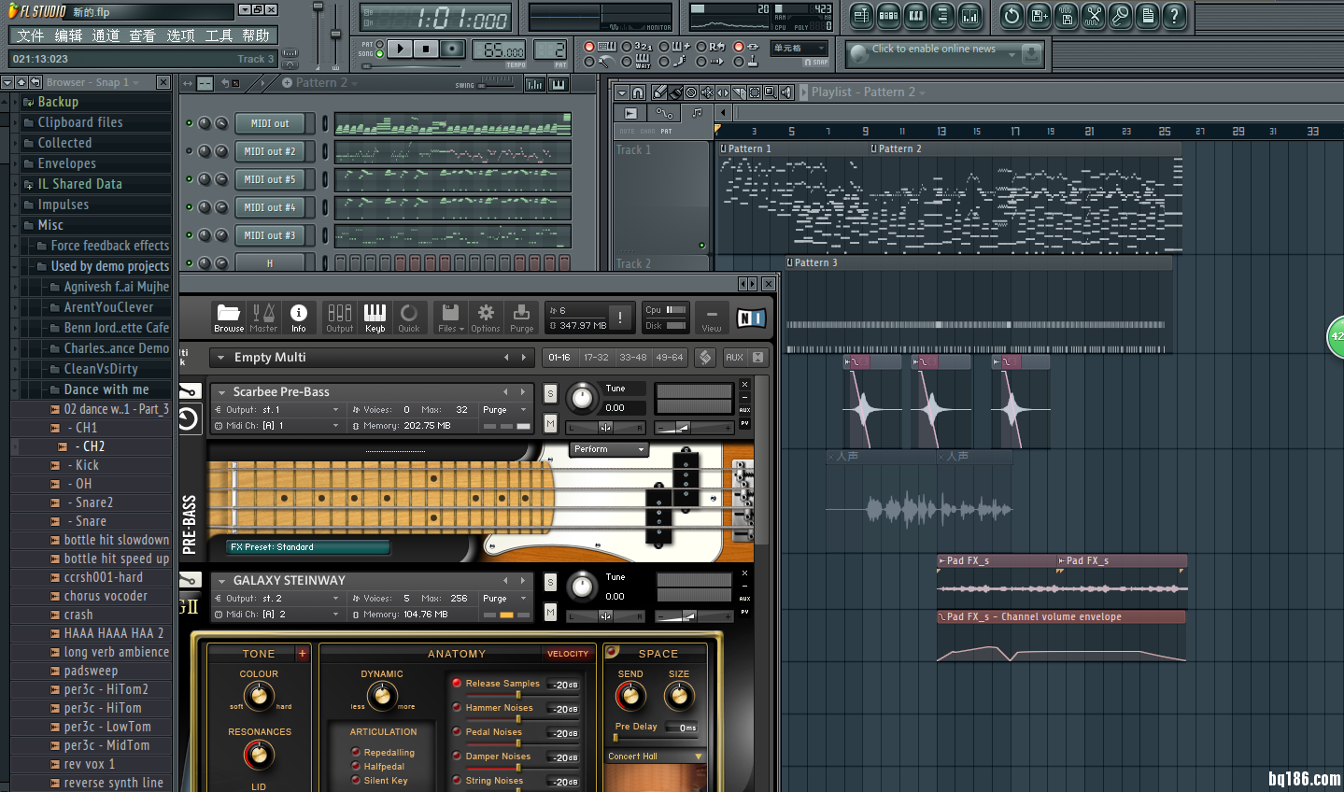Toggle Mute on Scarbee Pre-Bass
This screenshot has width=1344, height=792.
point(550,423)
